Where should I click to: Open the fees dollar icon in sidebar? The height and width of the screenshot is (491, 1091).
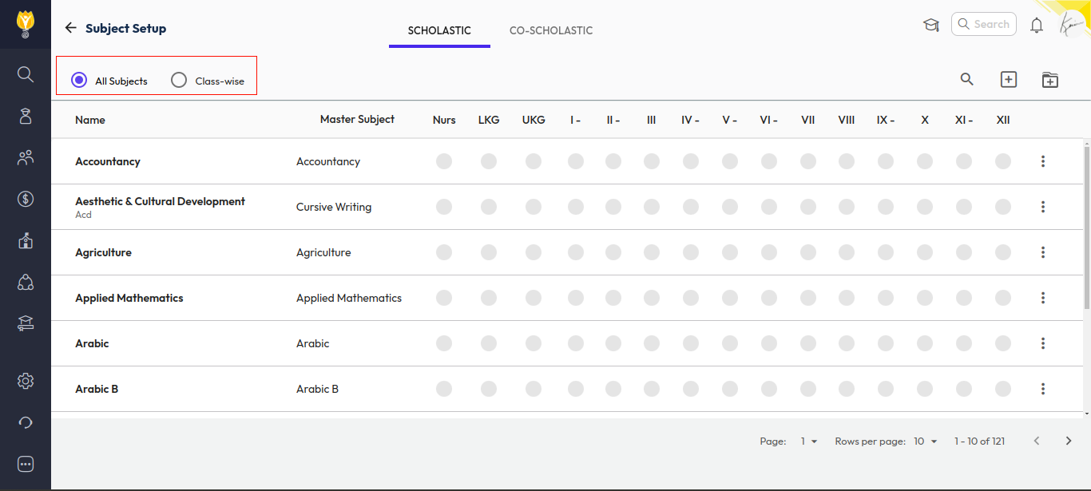[26, 199]
